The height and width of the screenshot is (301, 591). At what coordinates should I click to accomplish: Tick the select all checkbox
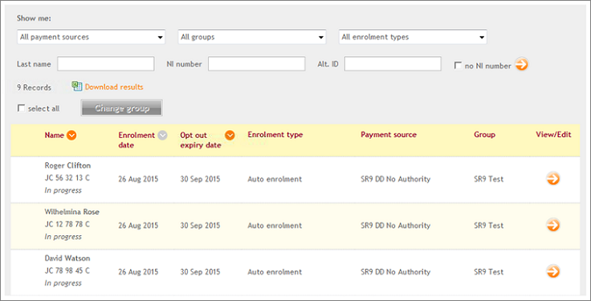pos(21,108)
